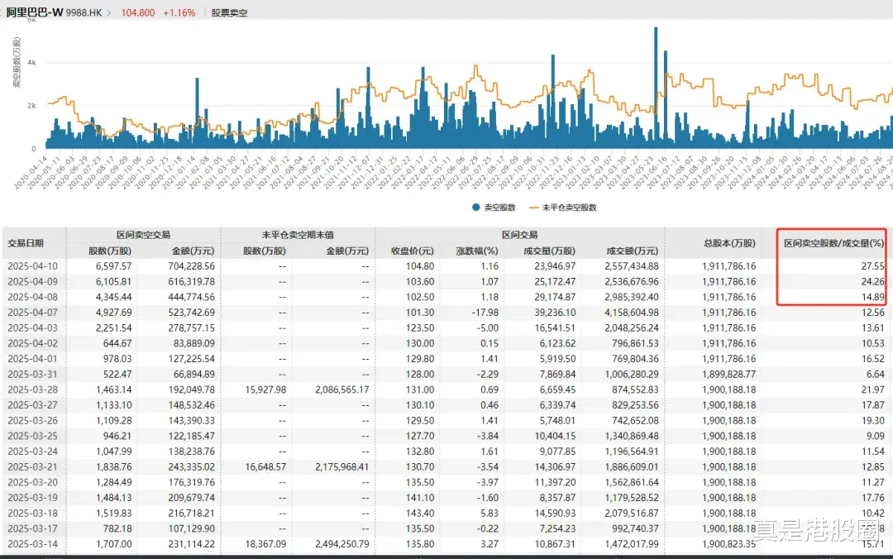Select the 2025-04-08 date row
Image resolution: width=893 pixels, height=559 pixels.
(x=34, y=297)
